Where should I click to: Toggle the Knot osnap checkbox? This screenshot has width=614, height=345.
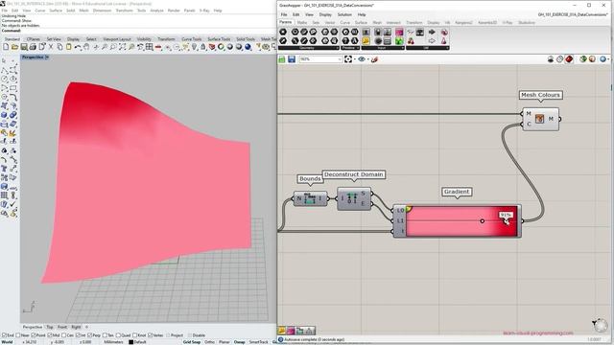pos(134,335)
